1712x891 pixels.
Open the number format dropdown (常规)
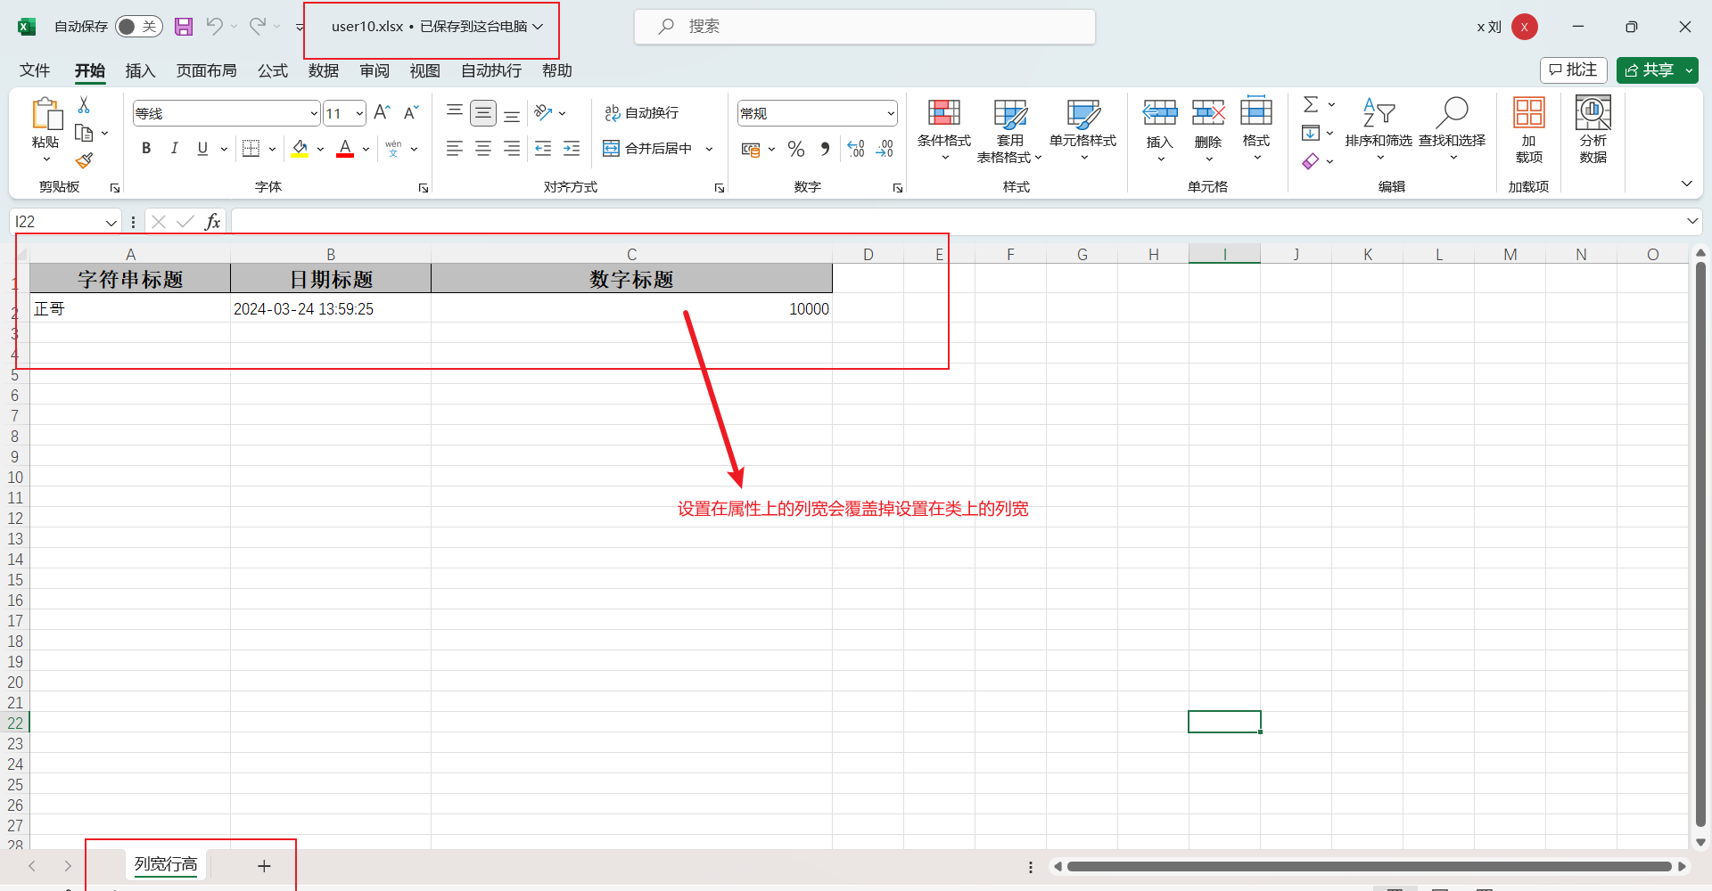(x=890, y=113)
